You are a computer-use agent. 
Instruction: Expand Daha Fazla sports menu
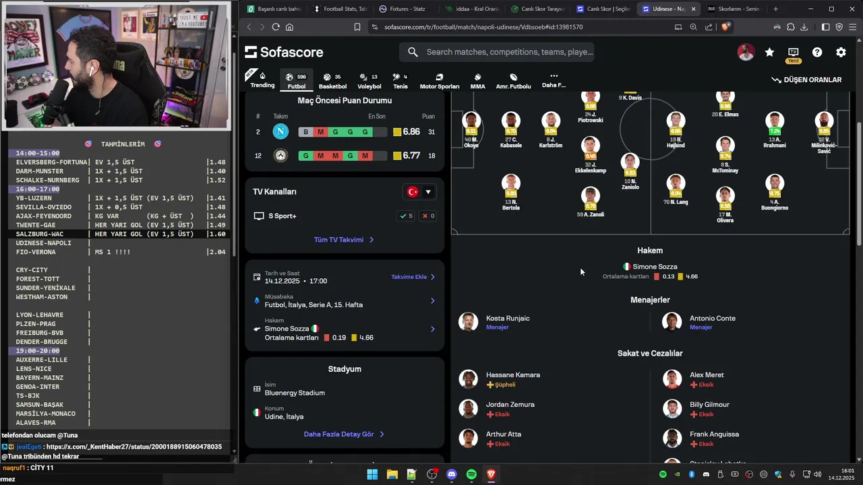point(554,81)
